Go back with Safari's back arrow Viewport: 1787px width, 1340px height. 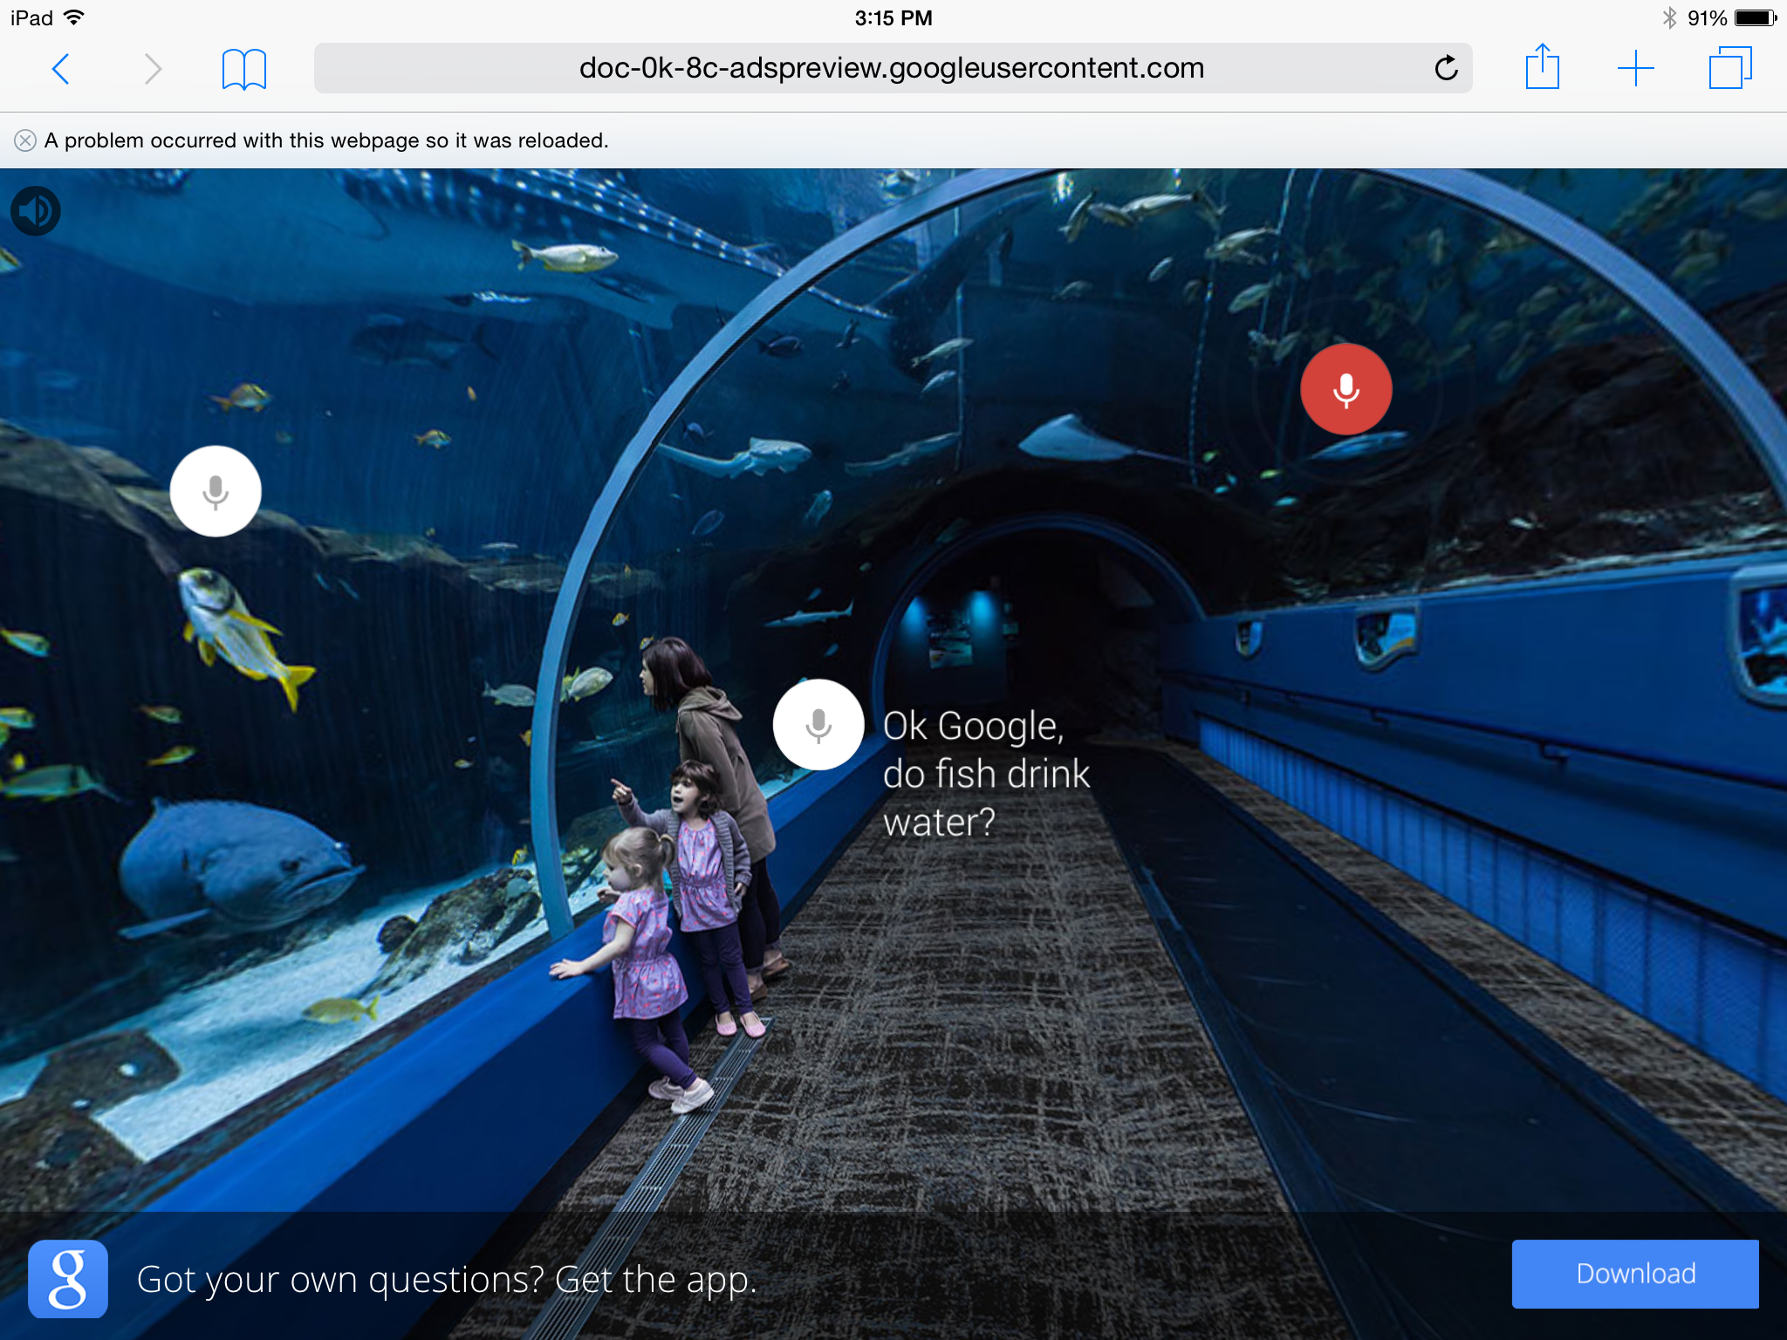pyautogui.click(x=60, y=69)
